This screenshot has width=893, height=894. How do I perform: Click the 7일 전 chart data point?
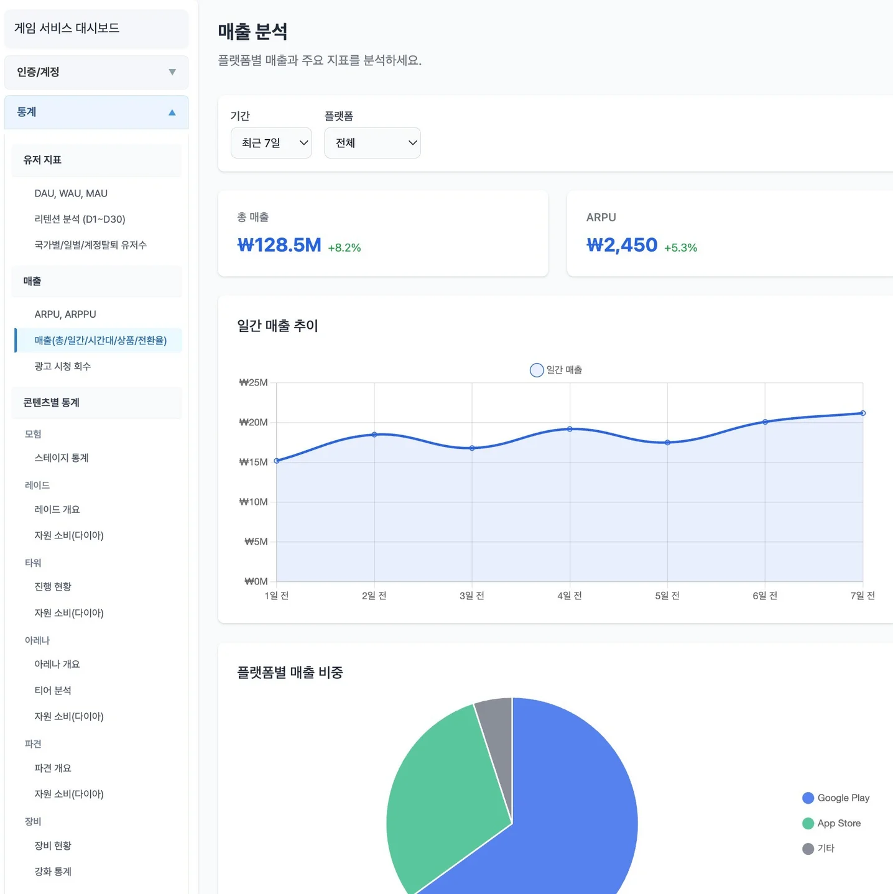coord(863,413)
